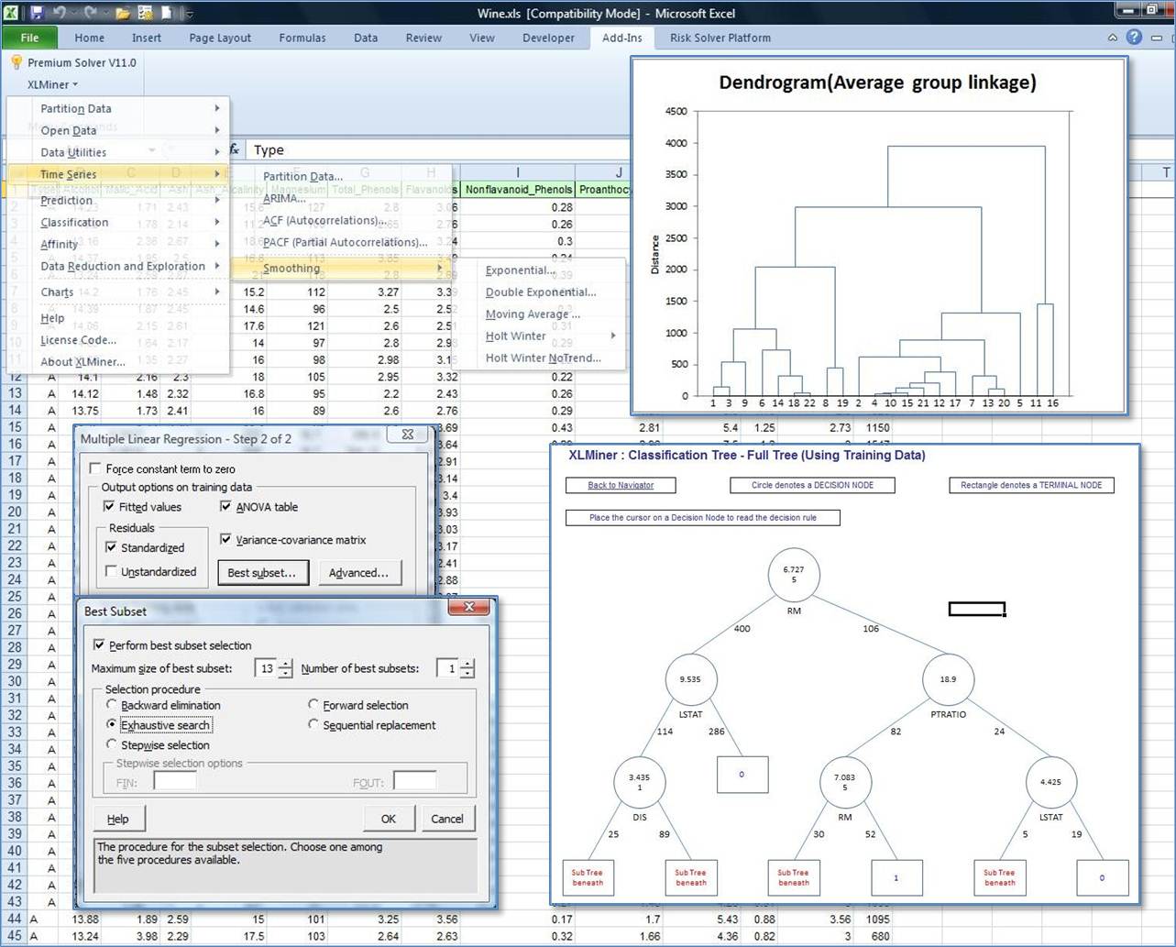Click Cancel in Best Subset dialog
Screen dimensions: 1176x947
(x=447, y=819)
